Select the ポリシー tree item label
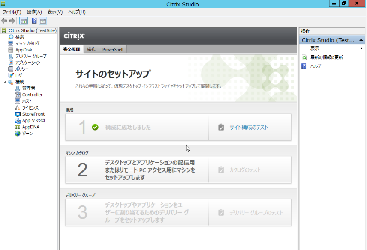The image size is (367, 250). (x=22, y=69)
